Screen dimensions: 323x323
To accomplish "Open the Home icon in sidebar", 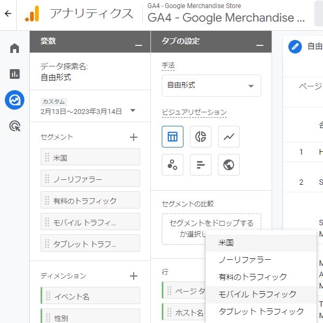I will [15, 48].
